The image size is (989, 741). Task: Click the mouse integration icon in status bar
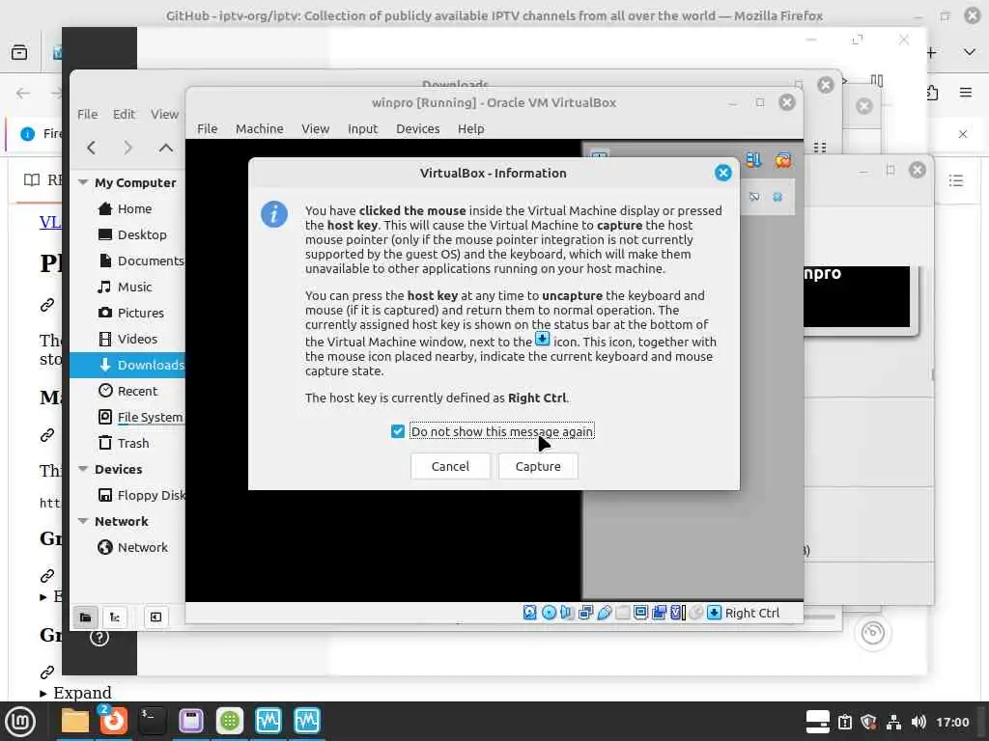(695, 613)
